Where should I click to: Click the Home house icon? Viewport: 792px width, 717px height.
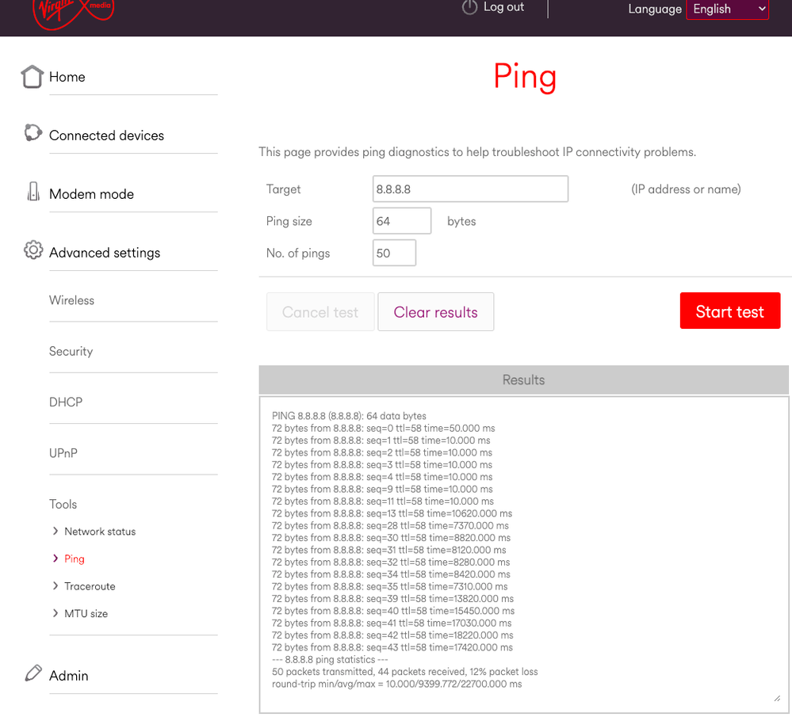[33, 77]
